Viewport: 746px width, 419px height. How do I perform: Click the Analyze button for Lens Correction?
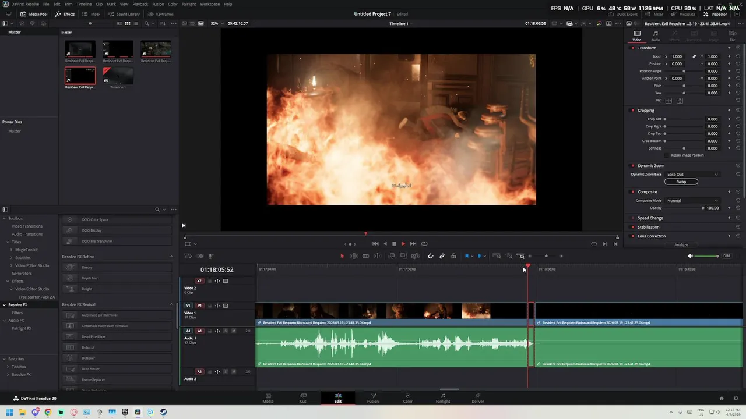tap(681, 245)
